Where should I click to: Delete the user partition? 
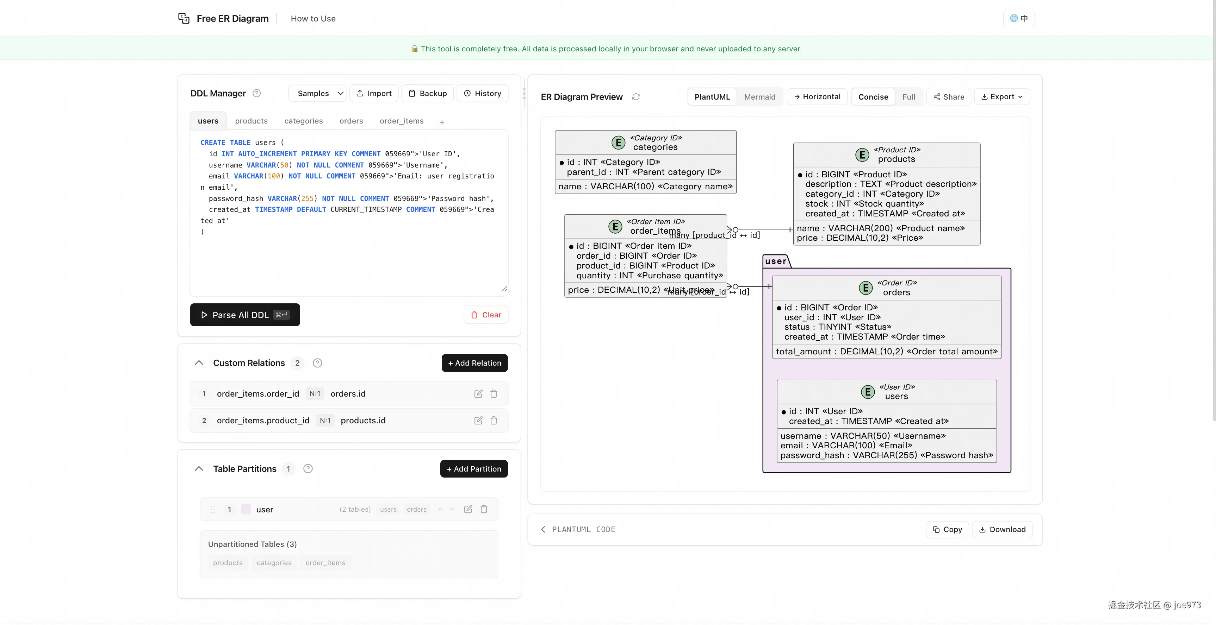tap(484, 509)
